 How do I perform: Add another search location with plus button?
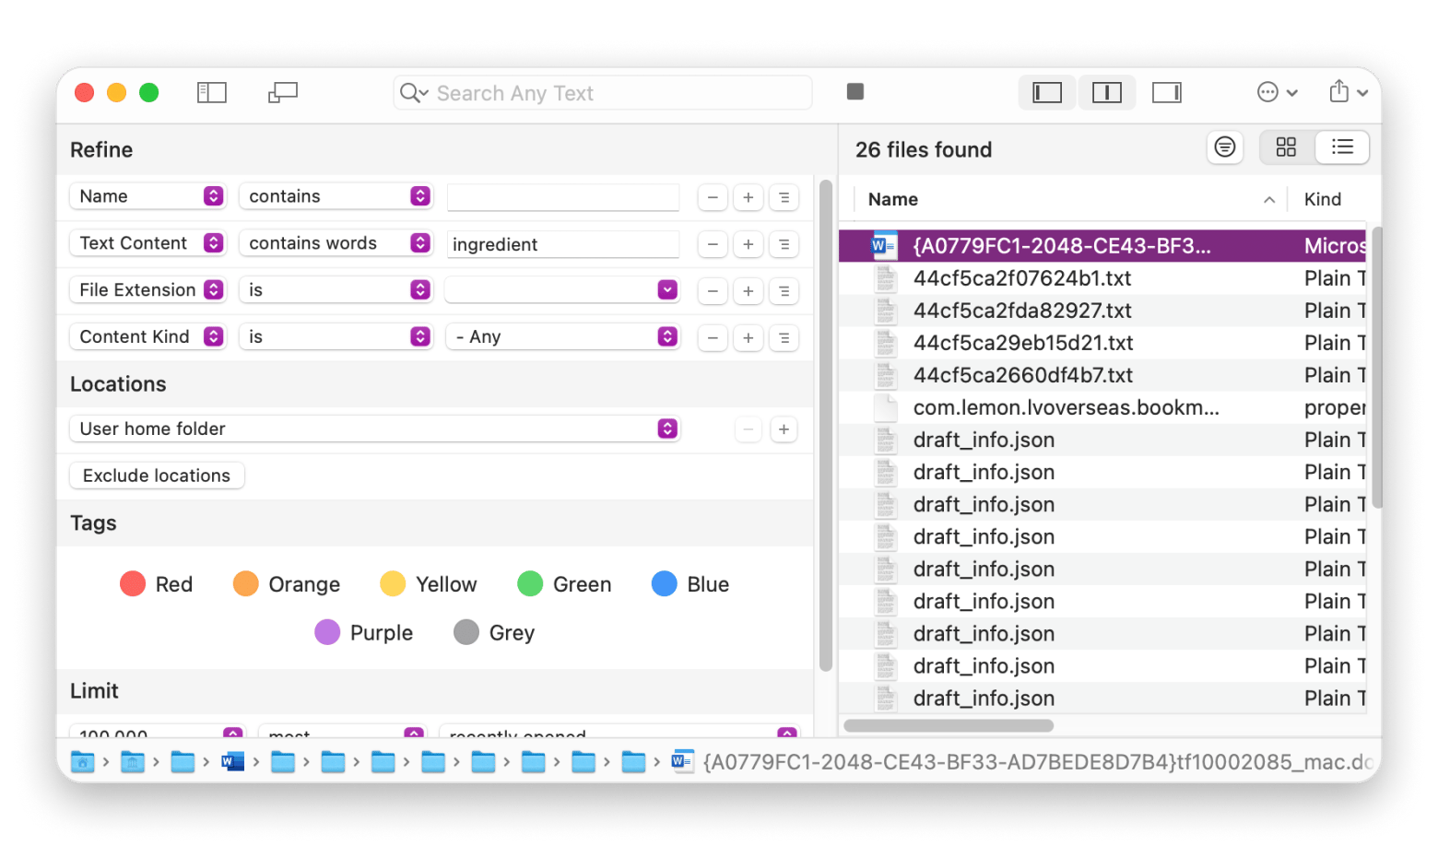tap(784, 429)
